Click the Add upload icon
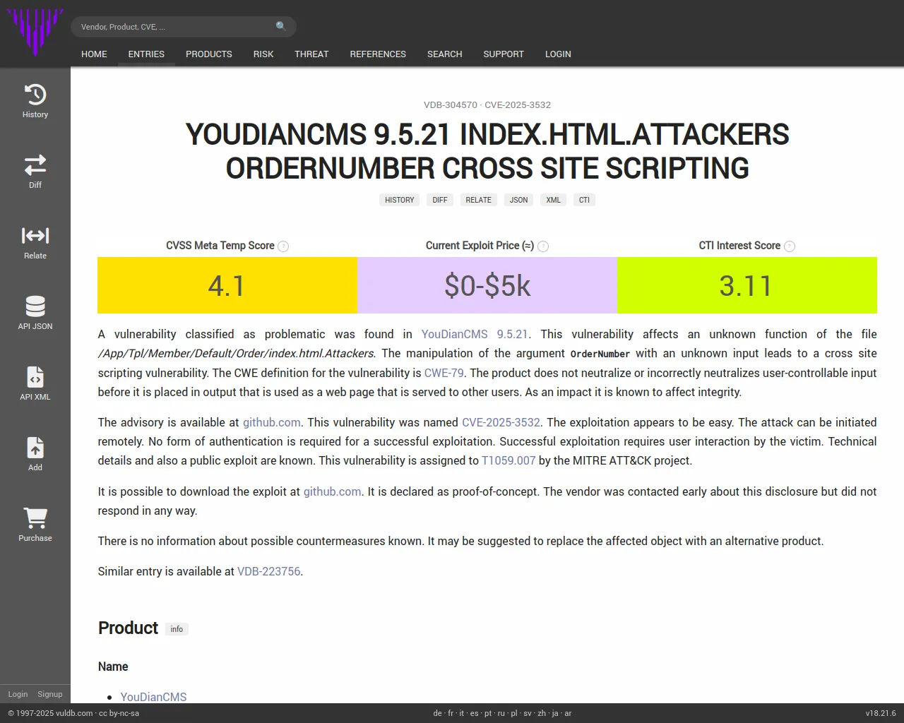The width and height of the screenshot is (904, 723). [35, 448]
